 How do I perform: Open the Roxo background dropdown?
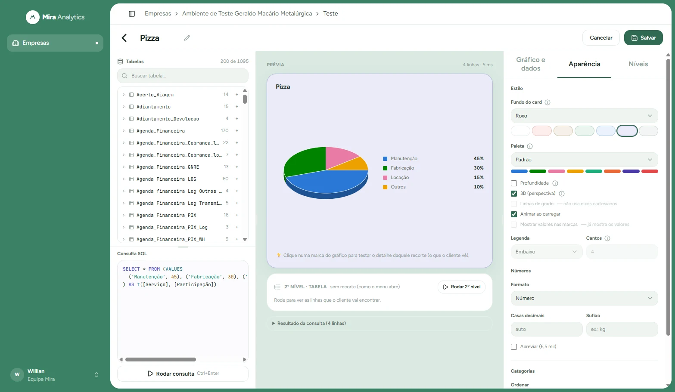point(584,116)
